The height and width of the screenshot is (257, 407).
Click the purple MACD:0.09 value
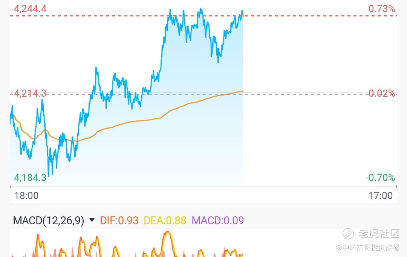(x=218, y=221)
